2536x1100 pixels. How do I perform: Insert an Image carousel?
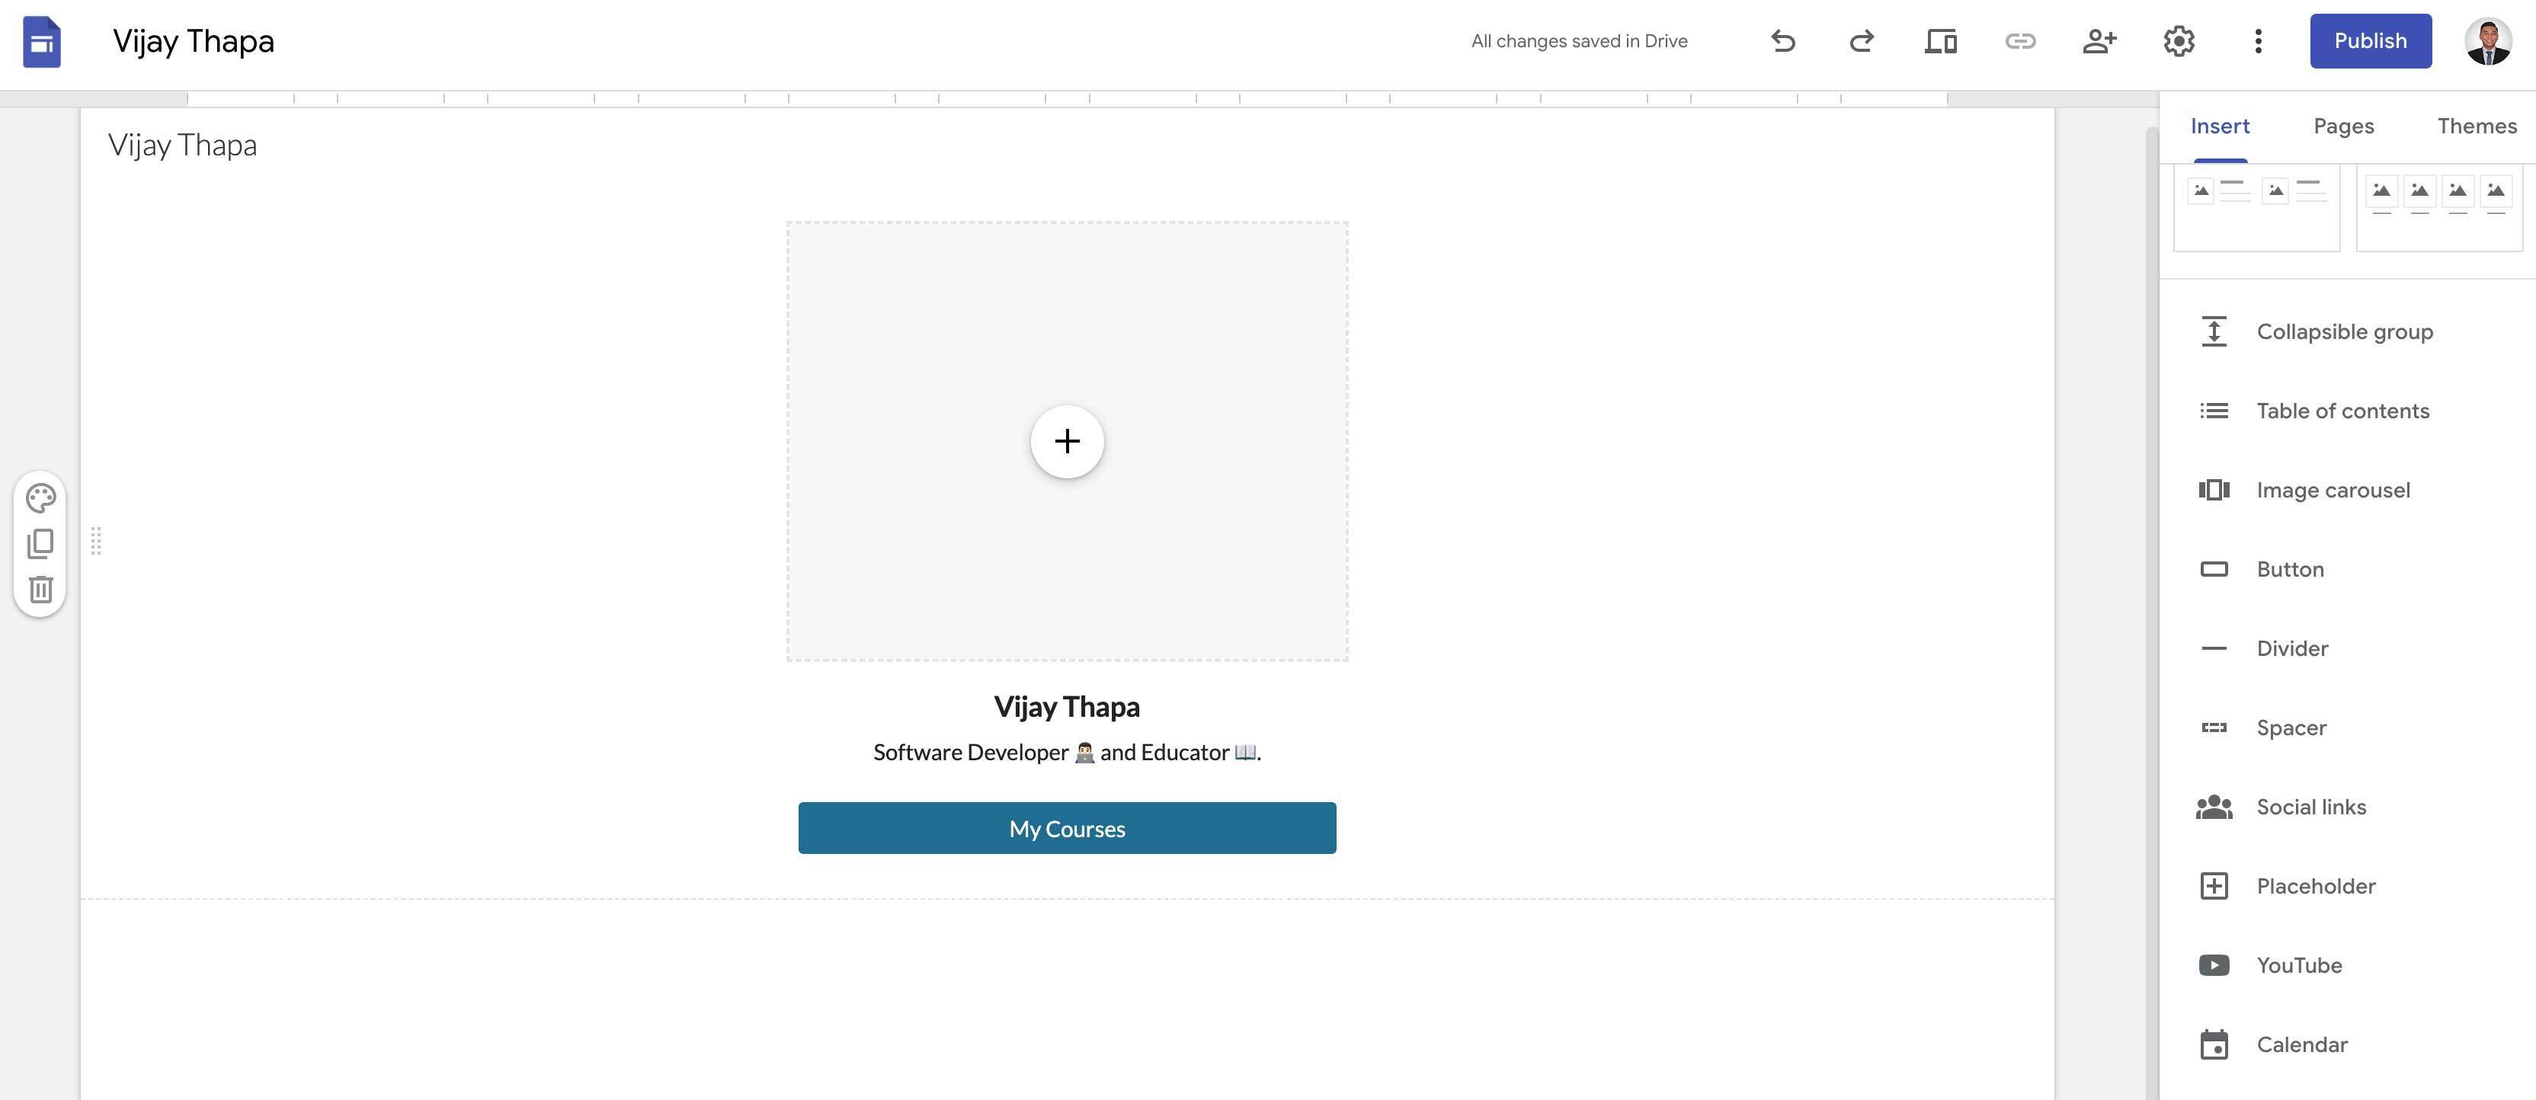pos(2347,490)
